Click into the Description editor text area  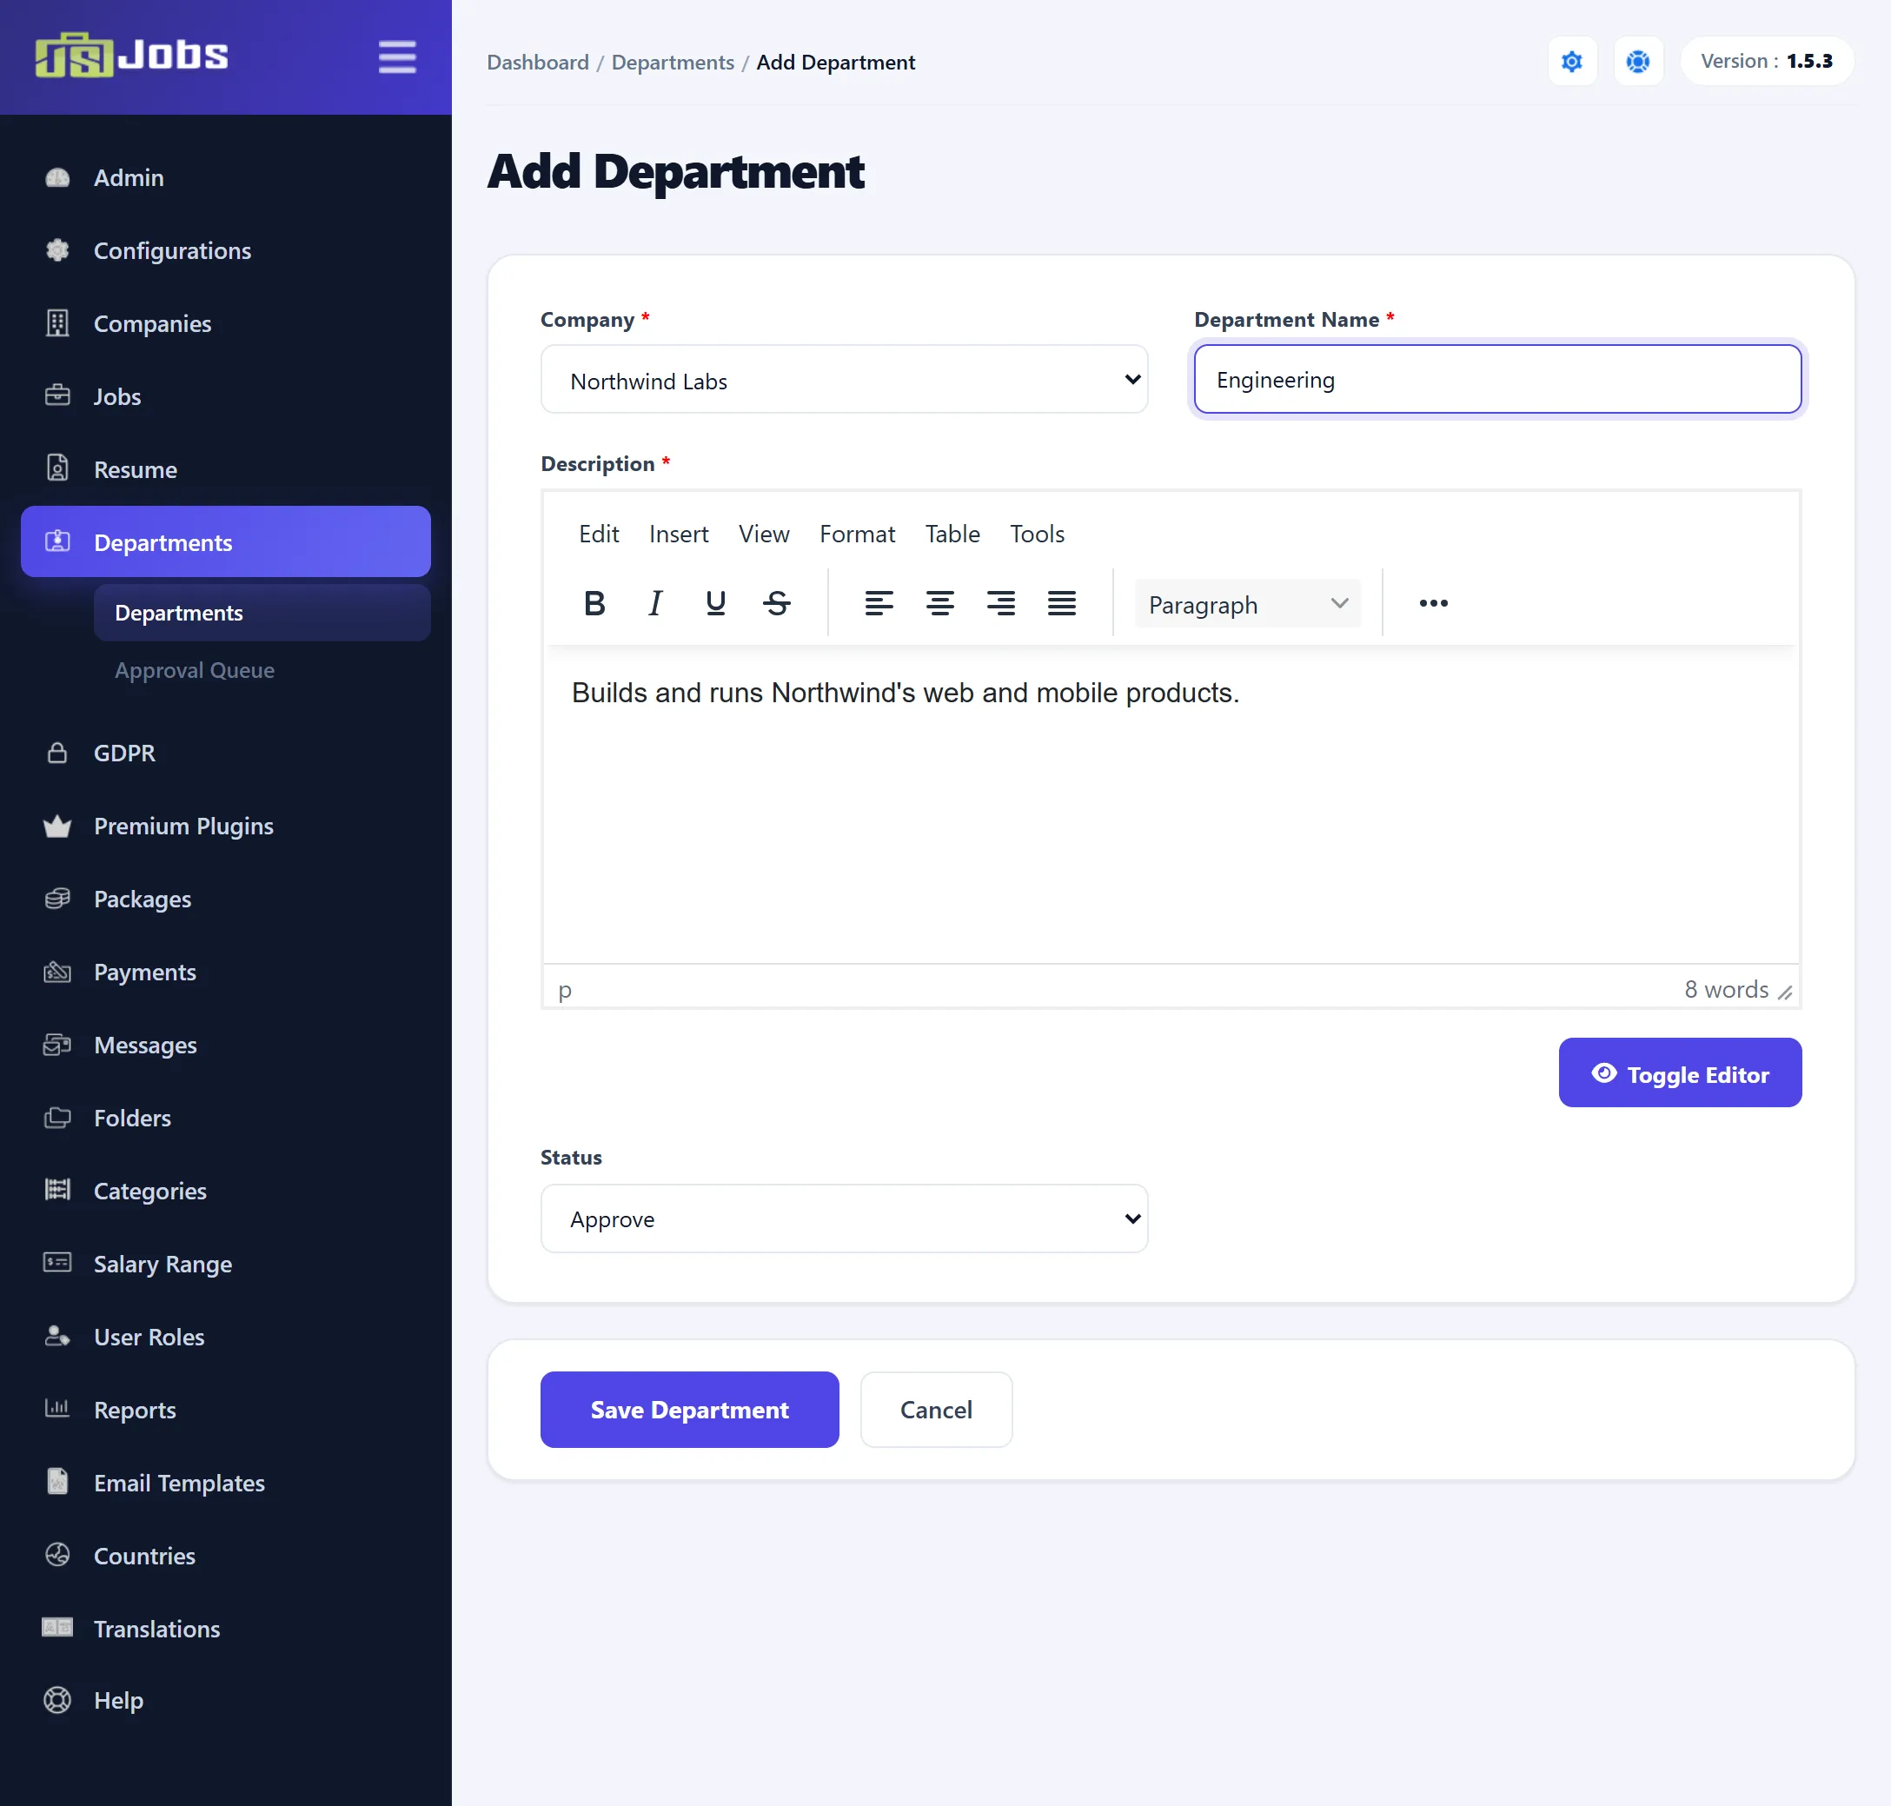(x=1171, y=805)
